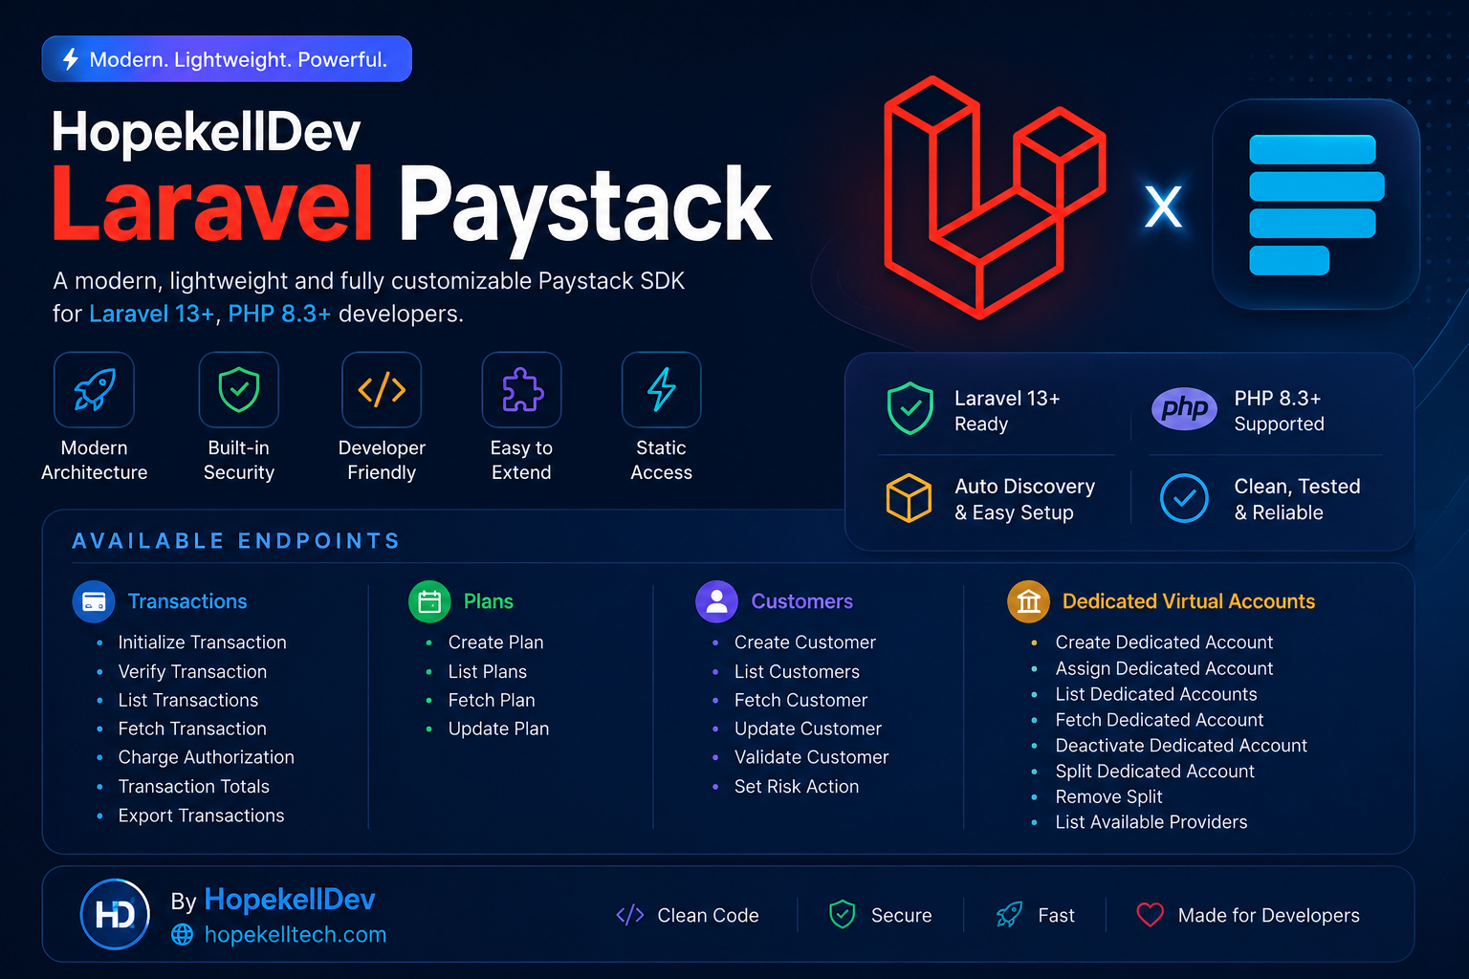The height and width of the screenshot is (979, 1469).
Task: Click the PHP 8.3+ highlighted text in description
Action: point(279,314)
